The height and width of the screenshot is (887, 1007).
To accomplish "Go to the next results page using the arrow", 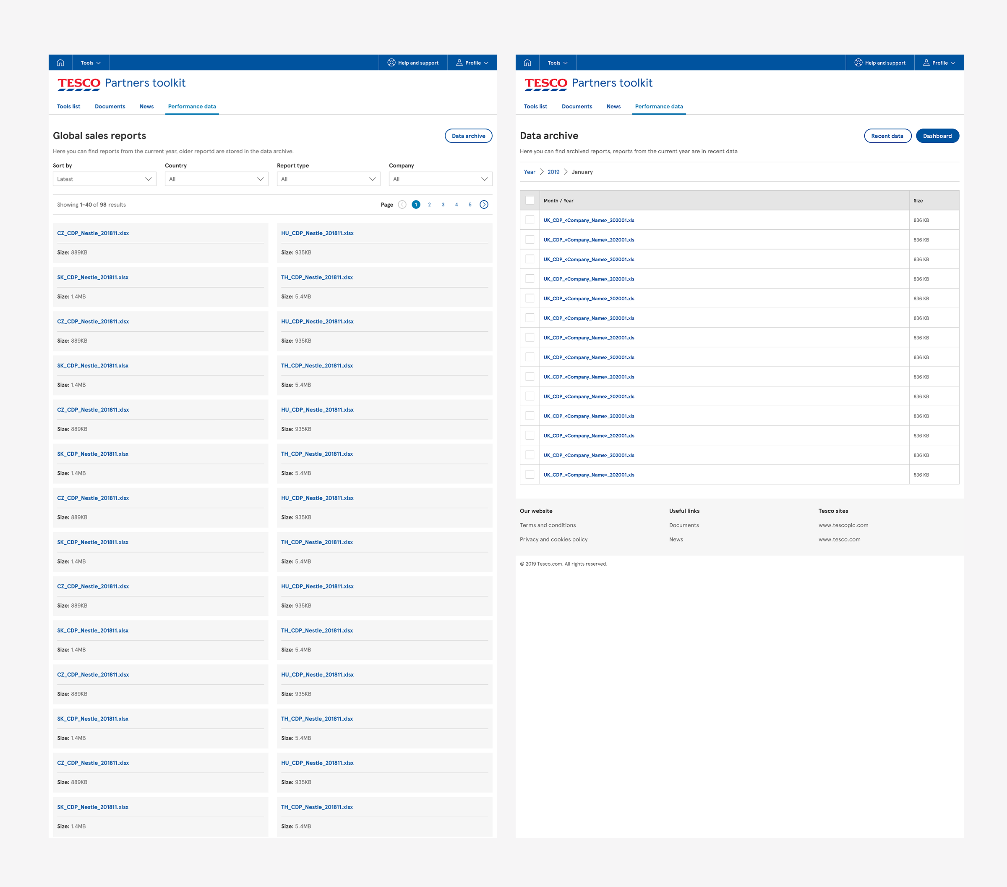I will (484, 205).
